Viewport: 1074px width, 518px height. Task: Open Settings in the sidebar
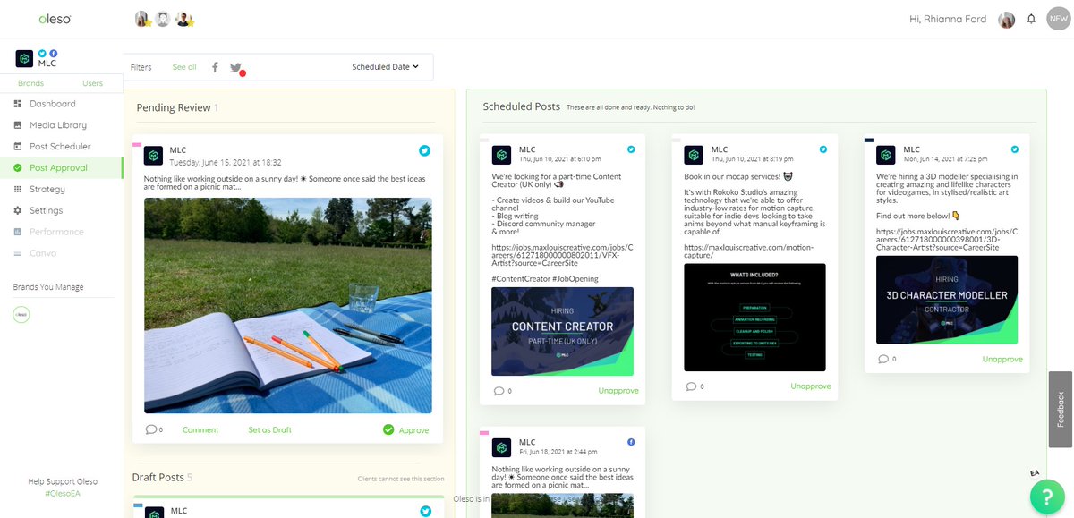point(46,210)
